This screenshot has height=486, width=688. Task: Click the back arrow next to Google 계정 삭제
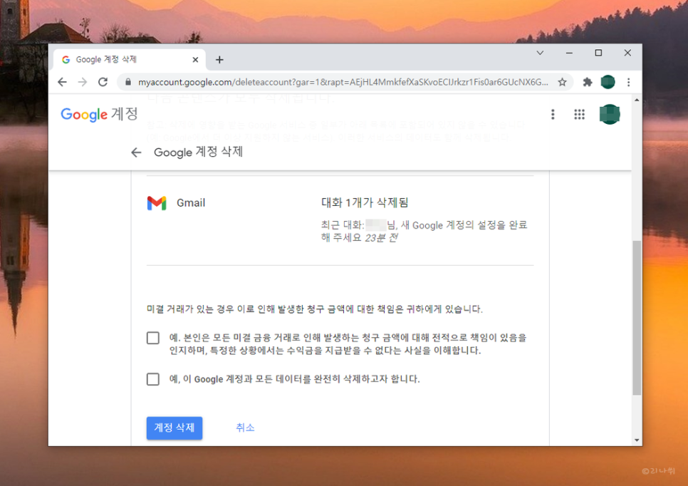point(136,152)
